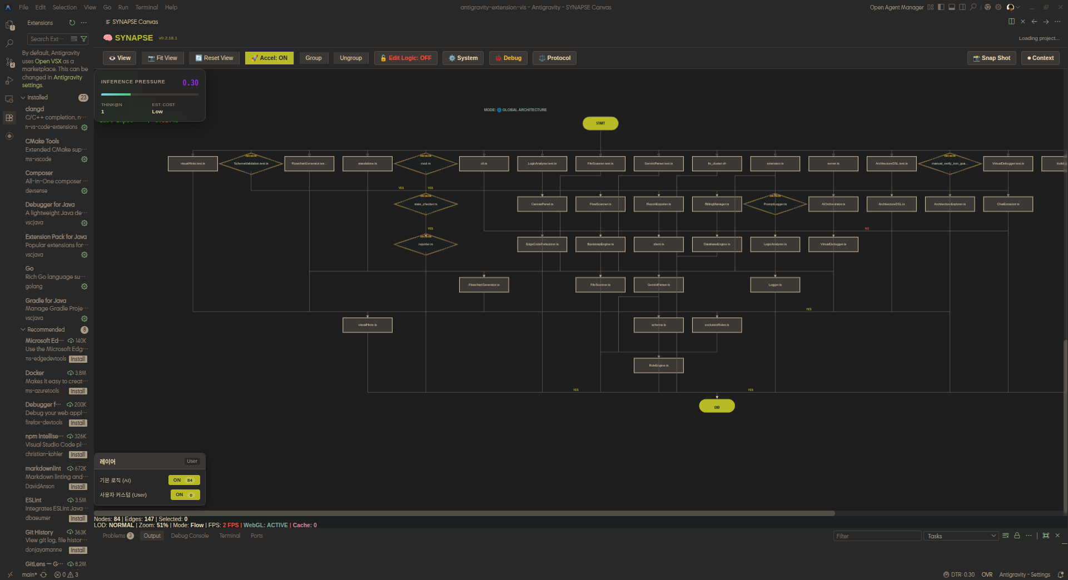Viewport: 1068px width, 580px height.
Task: Toggle the 사용자 커스텀 (User) layer switch
Action: tap(185, 494)
